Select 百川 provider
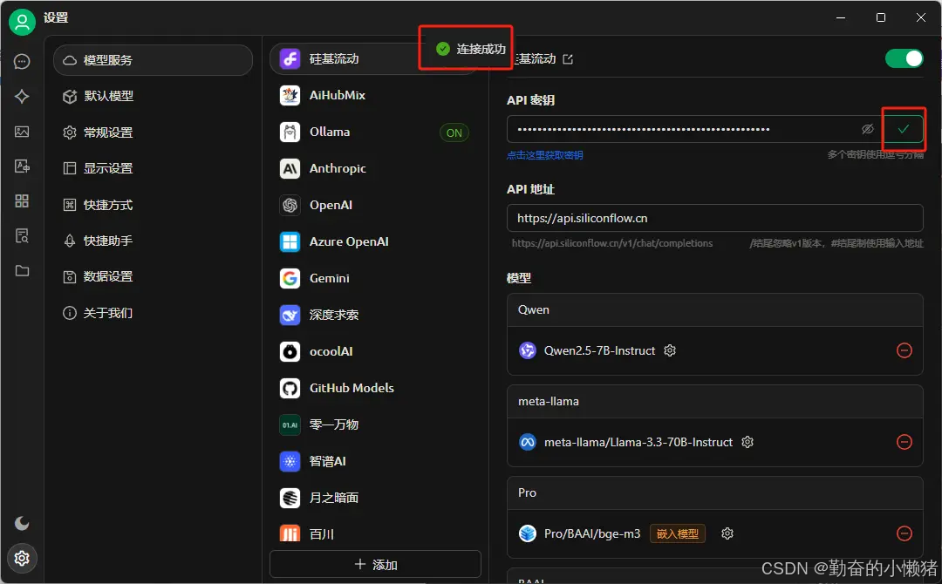The width and height of the screenshot is (942, 584). (375, 533)
